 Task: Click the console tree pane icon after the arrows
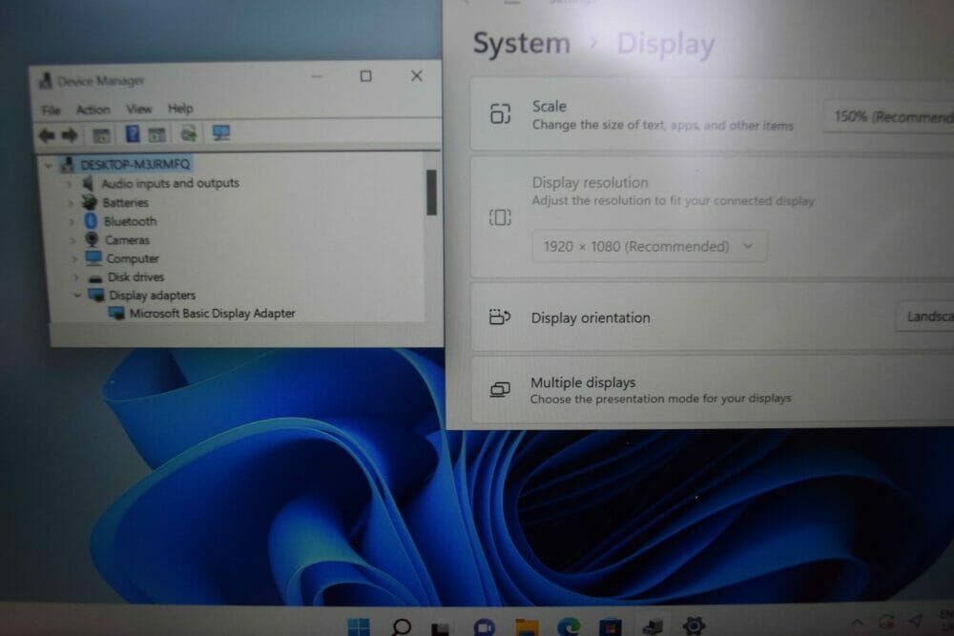pyautogui.click(x=101, y=135)
